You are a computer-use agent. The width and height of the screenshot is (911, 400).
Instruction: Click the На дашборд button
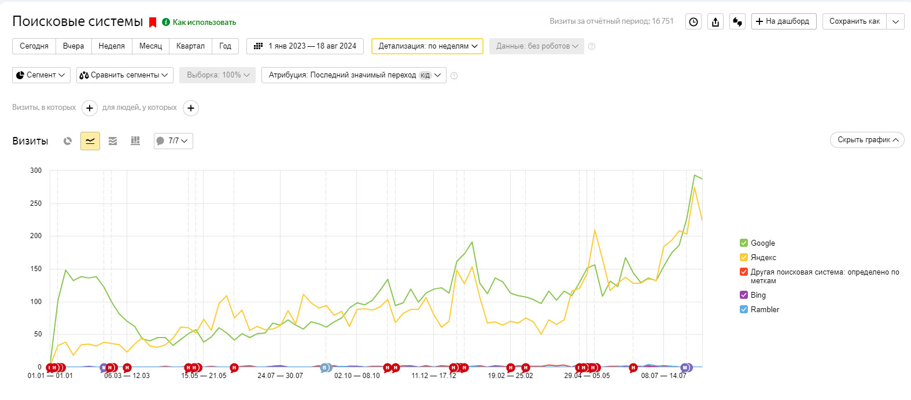point(784,21)
